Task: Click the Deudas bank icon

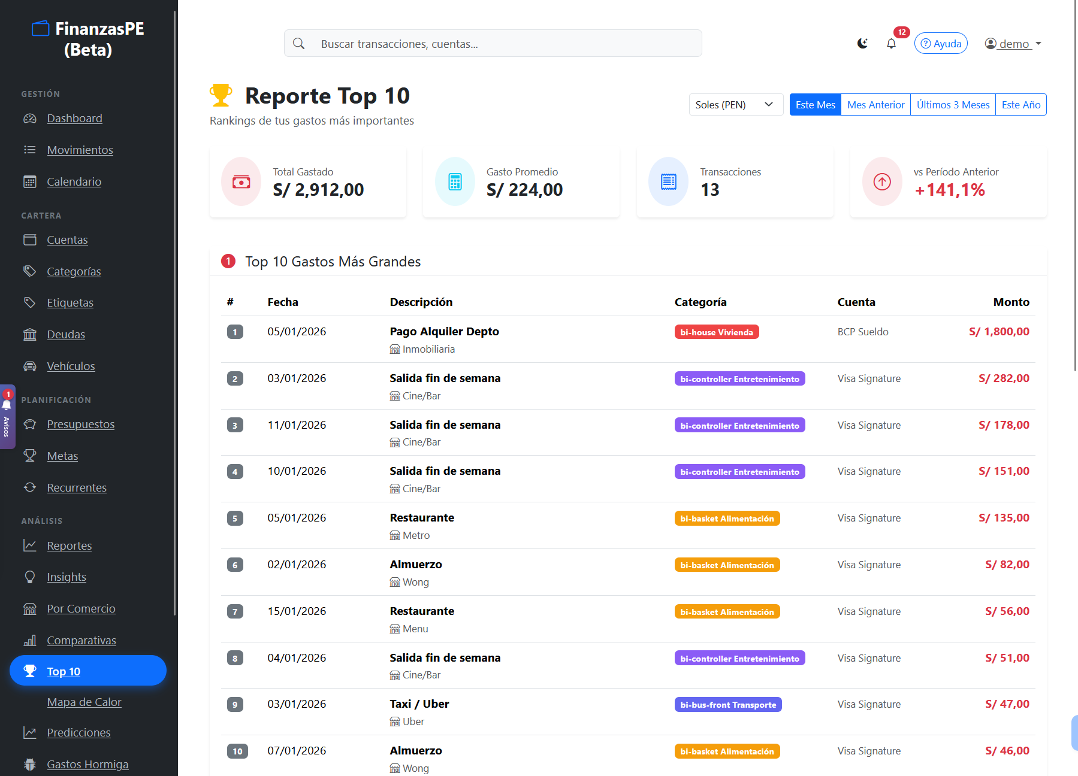Action: click(30, 334)
